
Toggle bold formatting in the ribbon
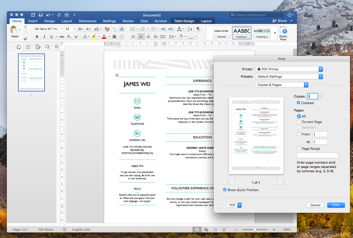tap(37, 36)
